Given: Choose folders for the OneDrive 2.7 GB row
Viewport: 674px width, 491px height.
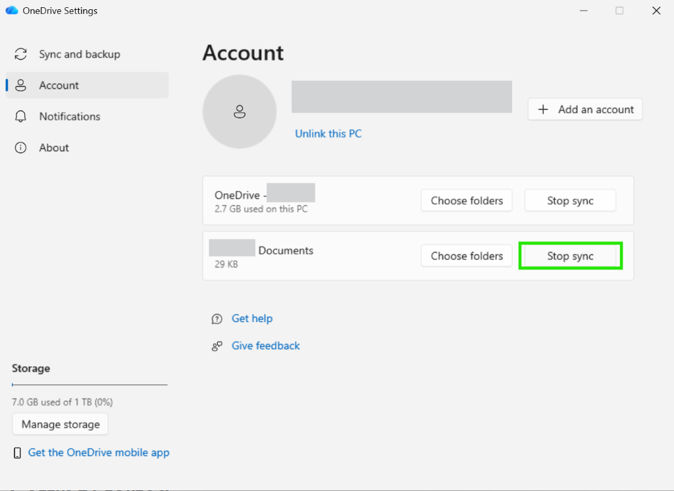Looking at the screenshot, I should click(467, 200).
